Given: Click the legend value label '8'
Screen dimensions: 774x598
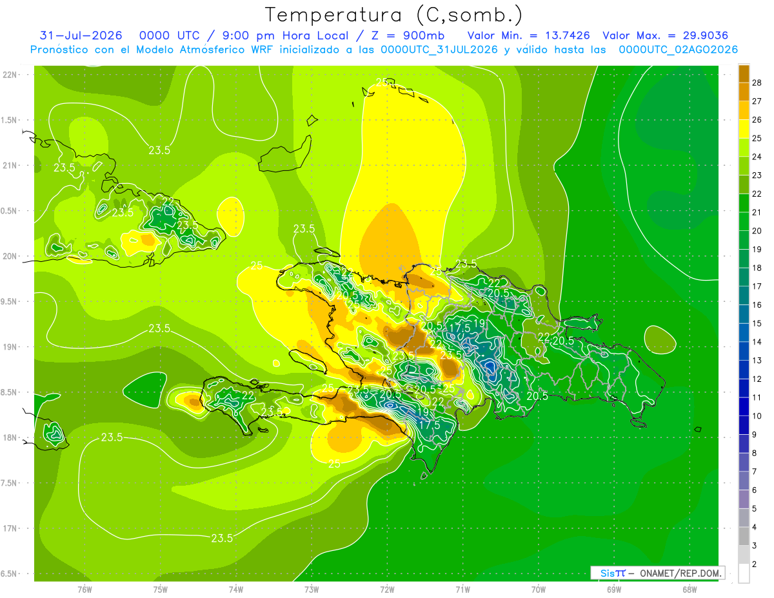Looking at the screenshot, I should coord(755,453).
